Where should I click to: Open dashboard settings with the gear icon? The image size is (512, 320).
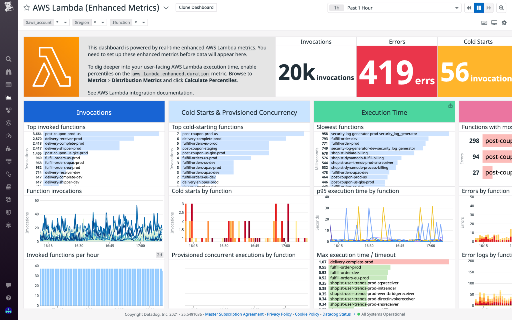[504, 23]
